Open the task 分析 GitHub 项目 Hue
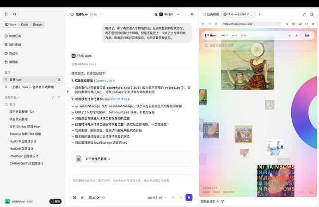 point(25,127)
